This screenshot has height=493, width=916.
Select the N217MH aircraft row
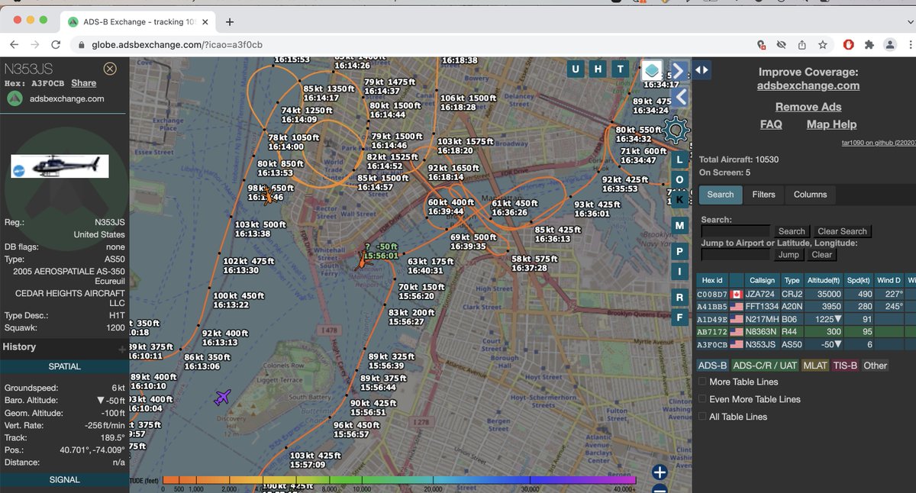coord(806,319)
